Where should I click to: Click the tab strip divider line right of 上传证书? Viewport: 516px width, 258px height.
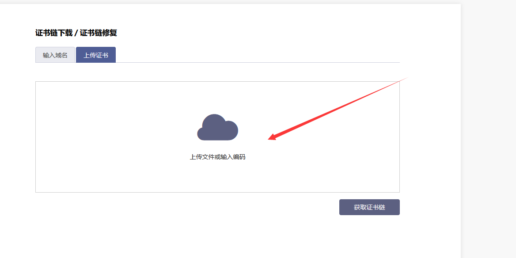(258, 62)
